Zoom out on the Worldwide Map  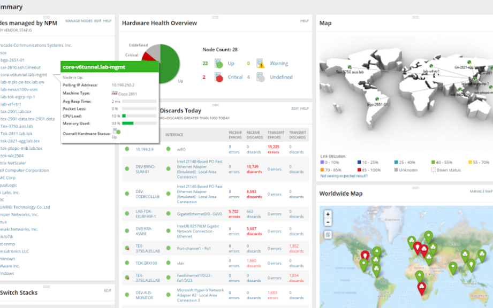pos(328,222)
